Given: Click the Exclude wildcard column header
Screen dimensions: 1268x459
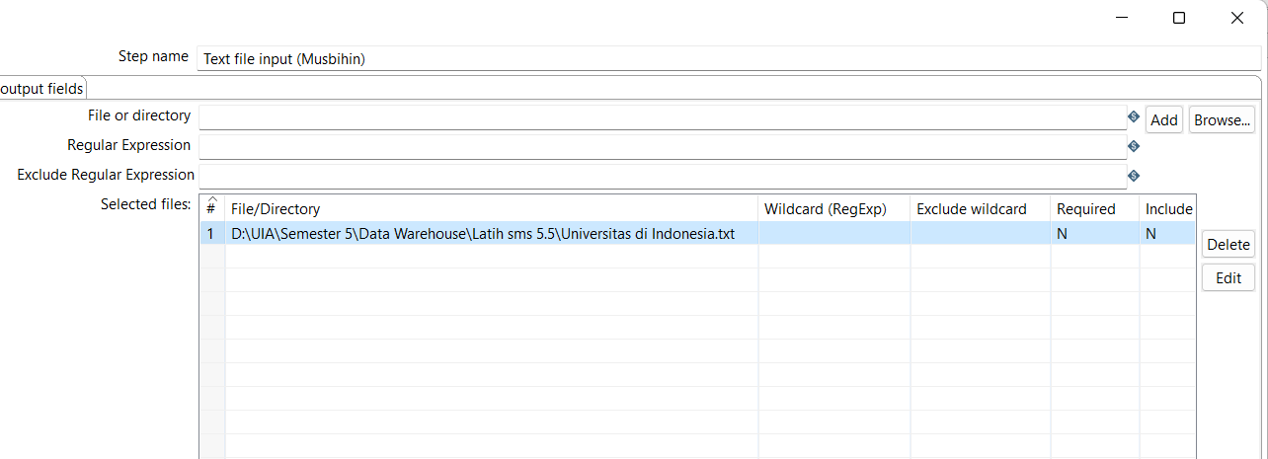Looking at the screenshot, I should click(981, 209).
